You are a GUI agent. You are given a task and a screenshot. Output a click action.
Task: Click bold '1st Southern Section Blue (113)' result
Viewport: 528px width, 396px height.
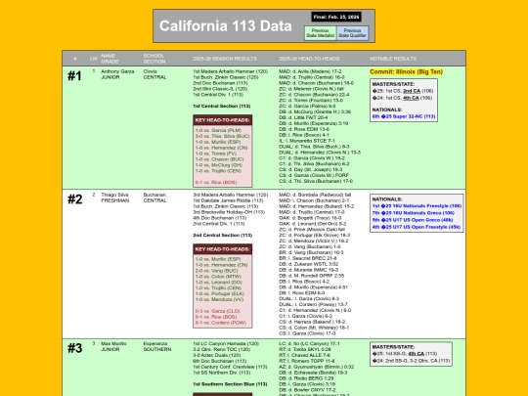pyautogui.click(x=230, y=384)
